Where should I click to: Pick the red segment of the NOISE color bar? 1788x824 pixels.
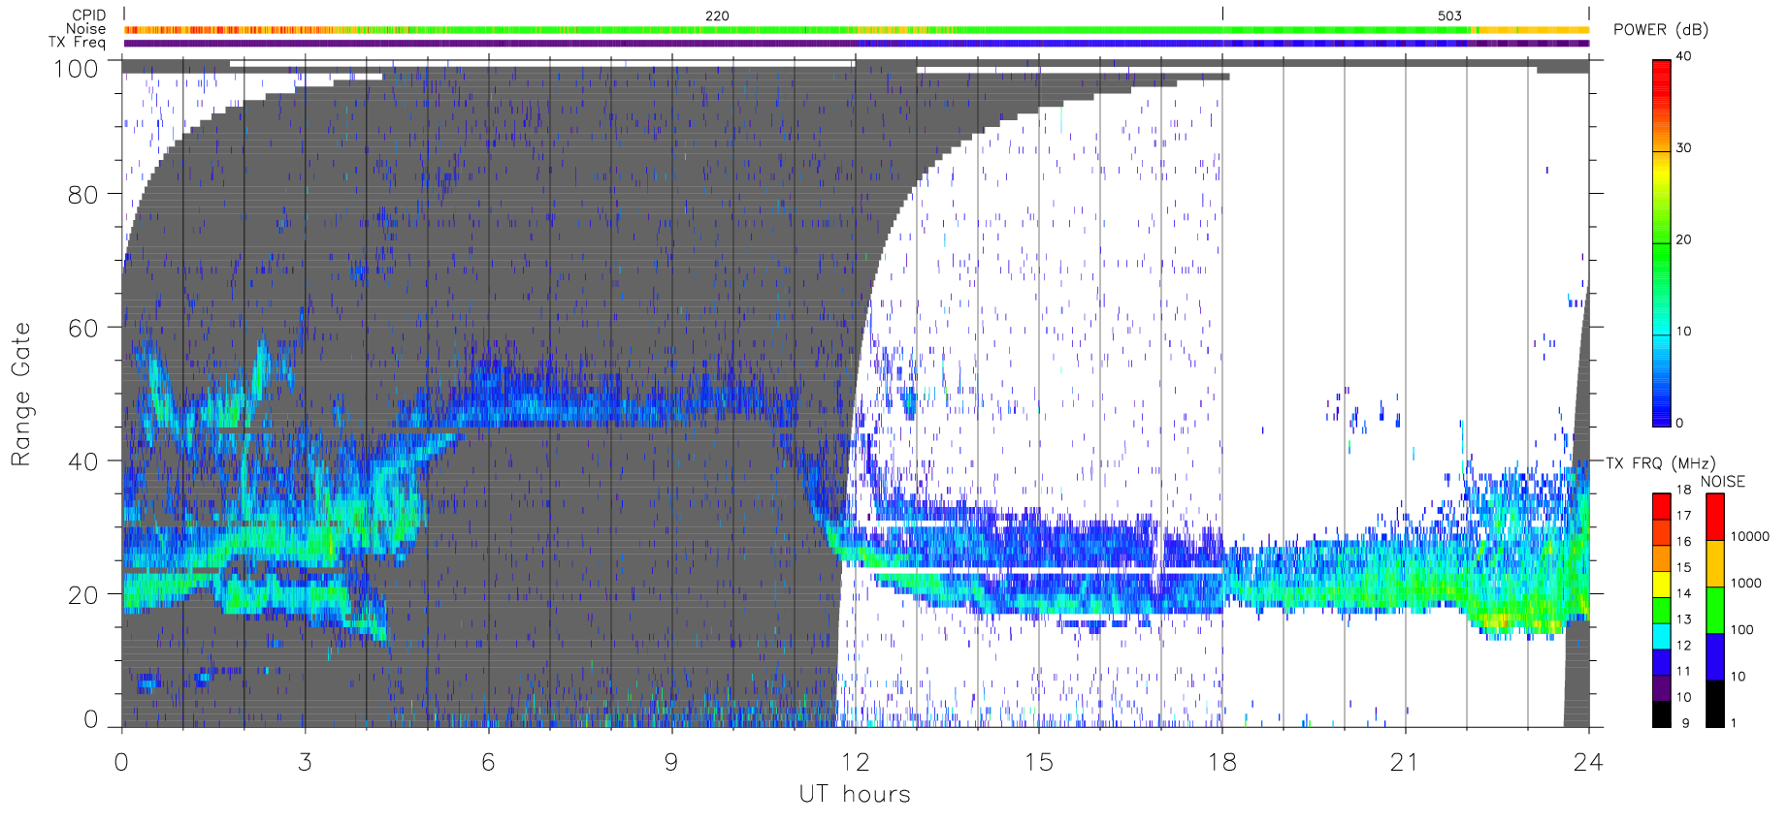[x=1715, y=517]
